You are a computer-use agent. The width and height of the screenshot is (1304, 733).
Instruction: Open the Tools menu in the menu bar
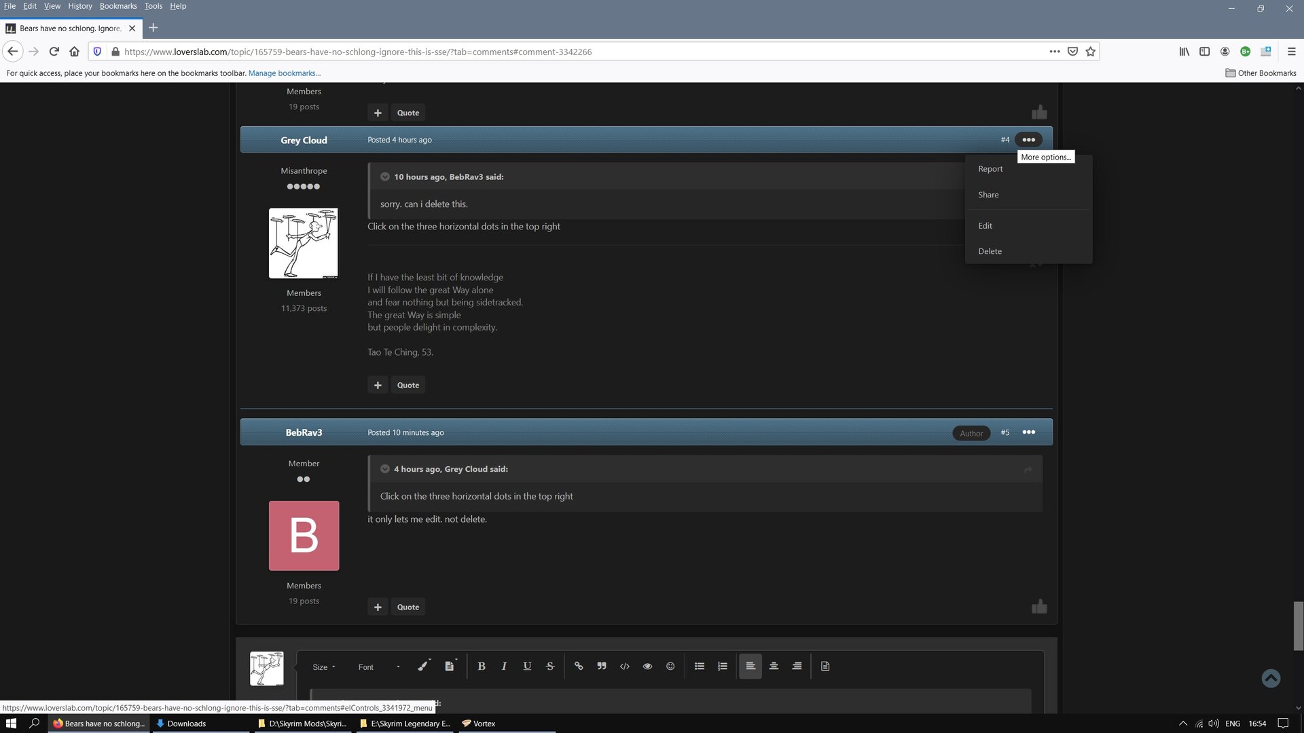click(x=153, y=6)
